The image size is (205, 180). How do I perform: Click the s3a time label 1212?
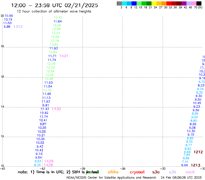click(198, 152)
